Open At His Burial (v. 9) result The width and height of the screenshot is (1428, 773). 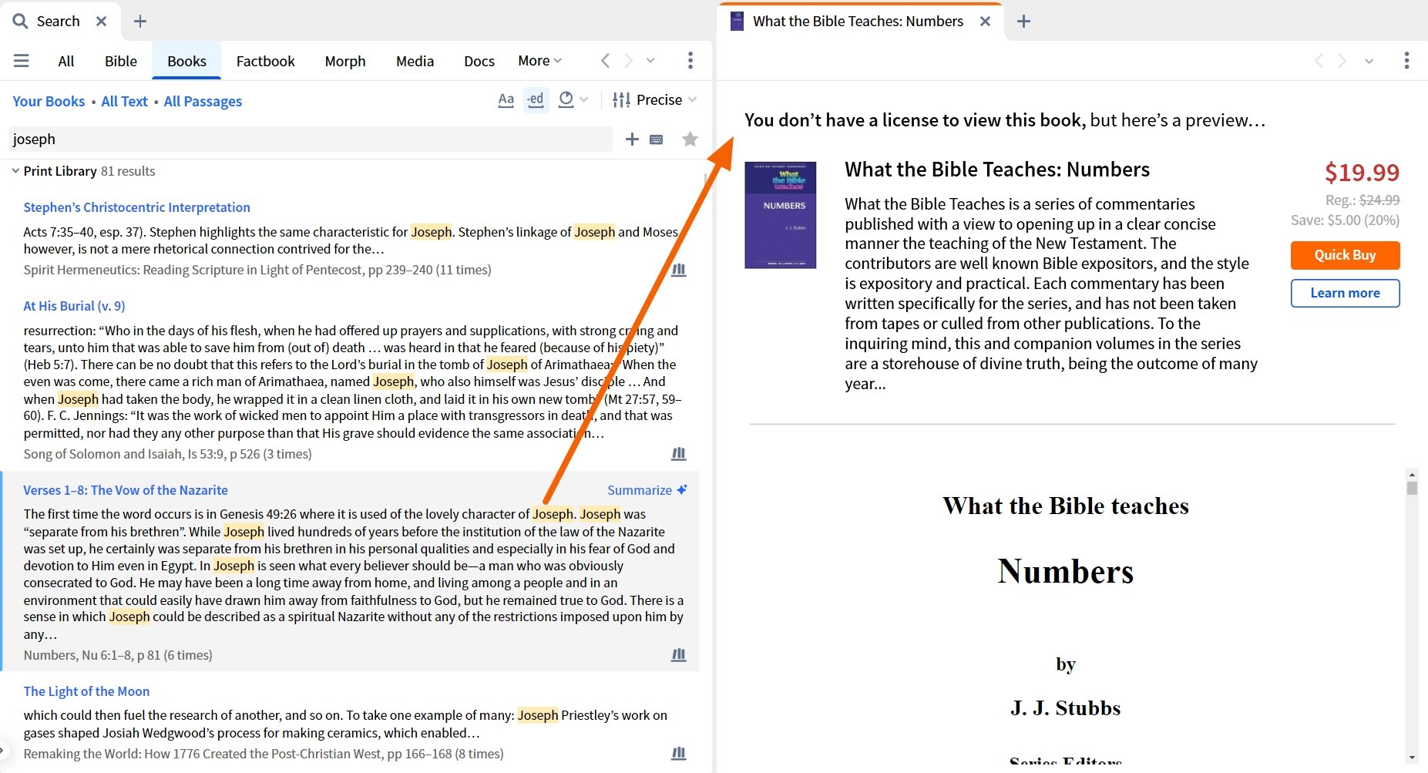(x=74, y=306)
